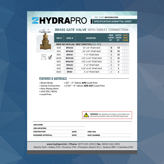Click the Part Number field line

point(109,135)
